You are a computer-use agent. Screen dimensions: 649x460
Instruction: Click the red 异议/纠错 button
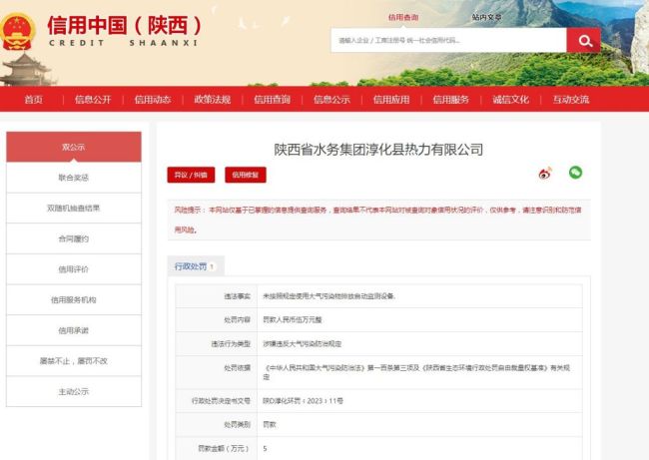(x=191, y=175)
